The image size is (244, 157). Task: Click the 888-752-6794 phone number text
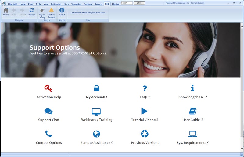point(82,53)
